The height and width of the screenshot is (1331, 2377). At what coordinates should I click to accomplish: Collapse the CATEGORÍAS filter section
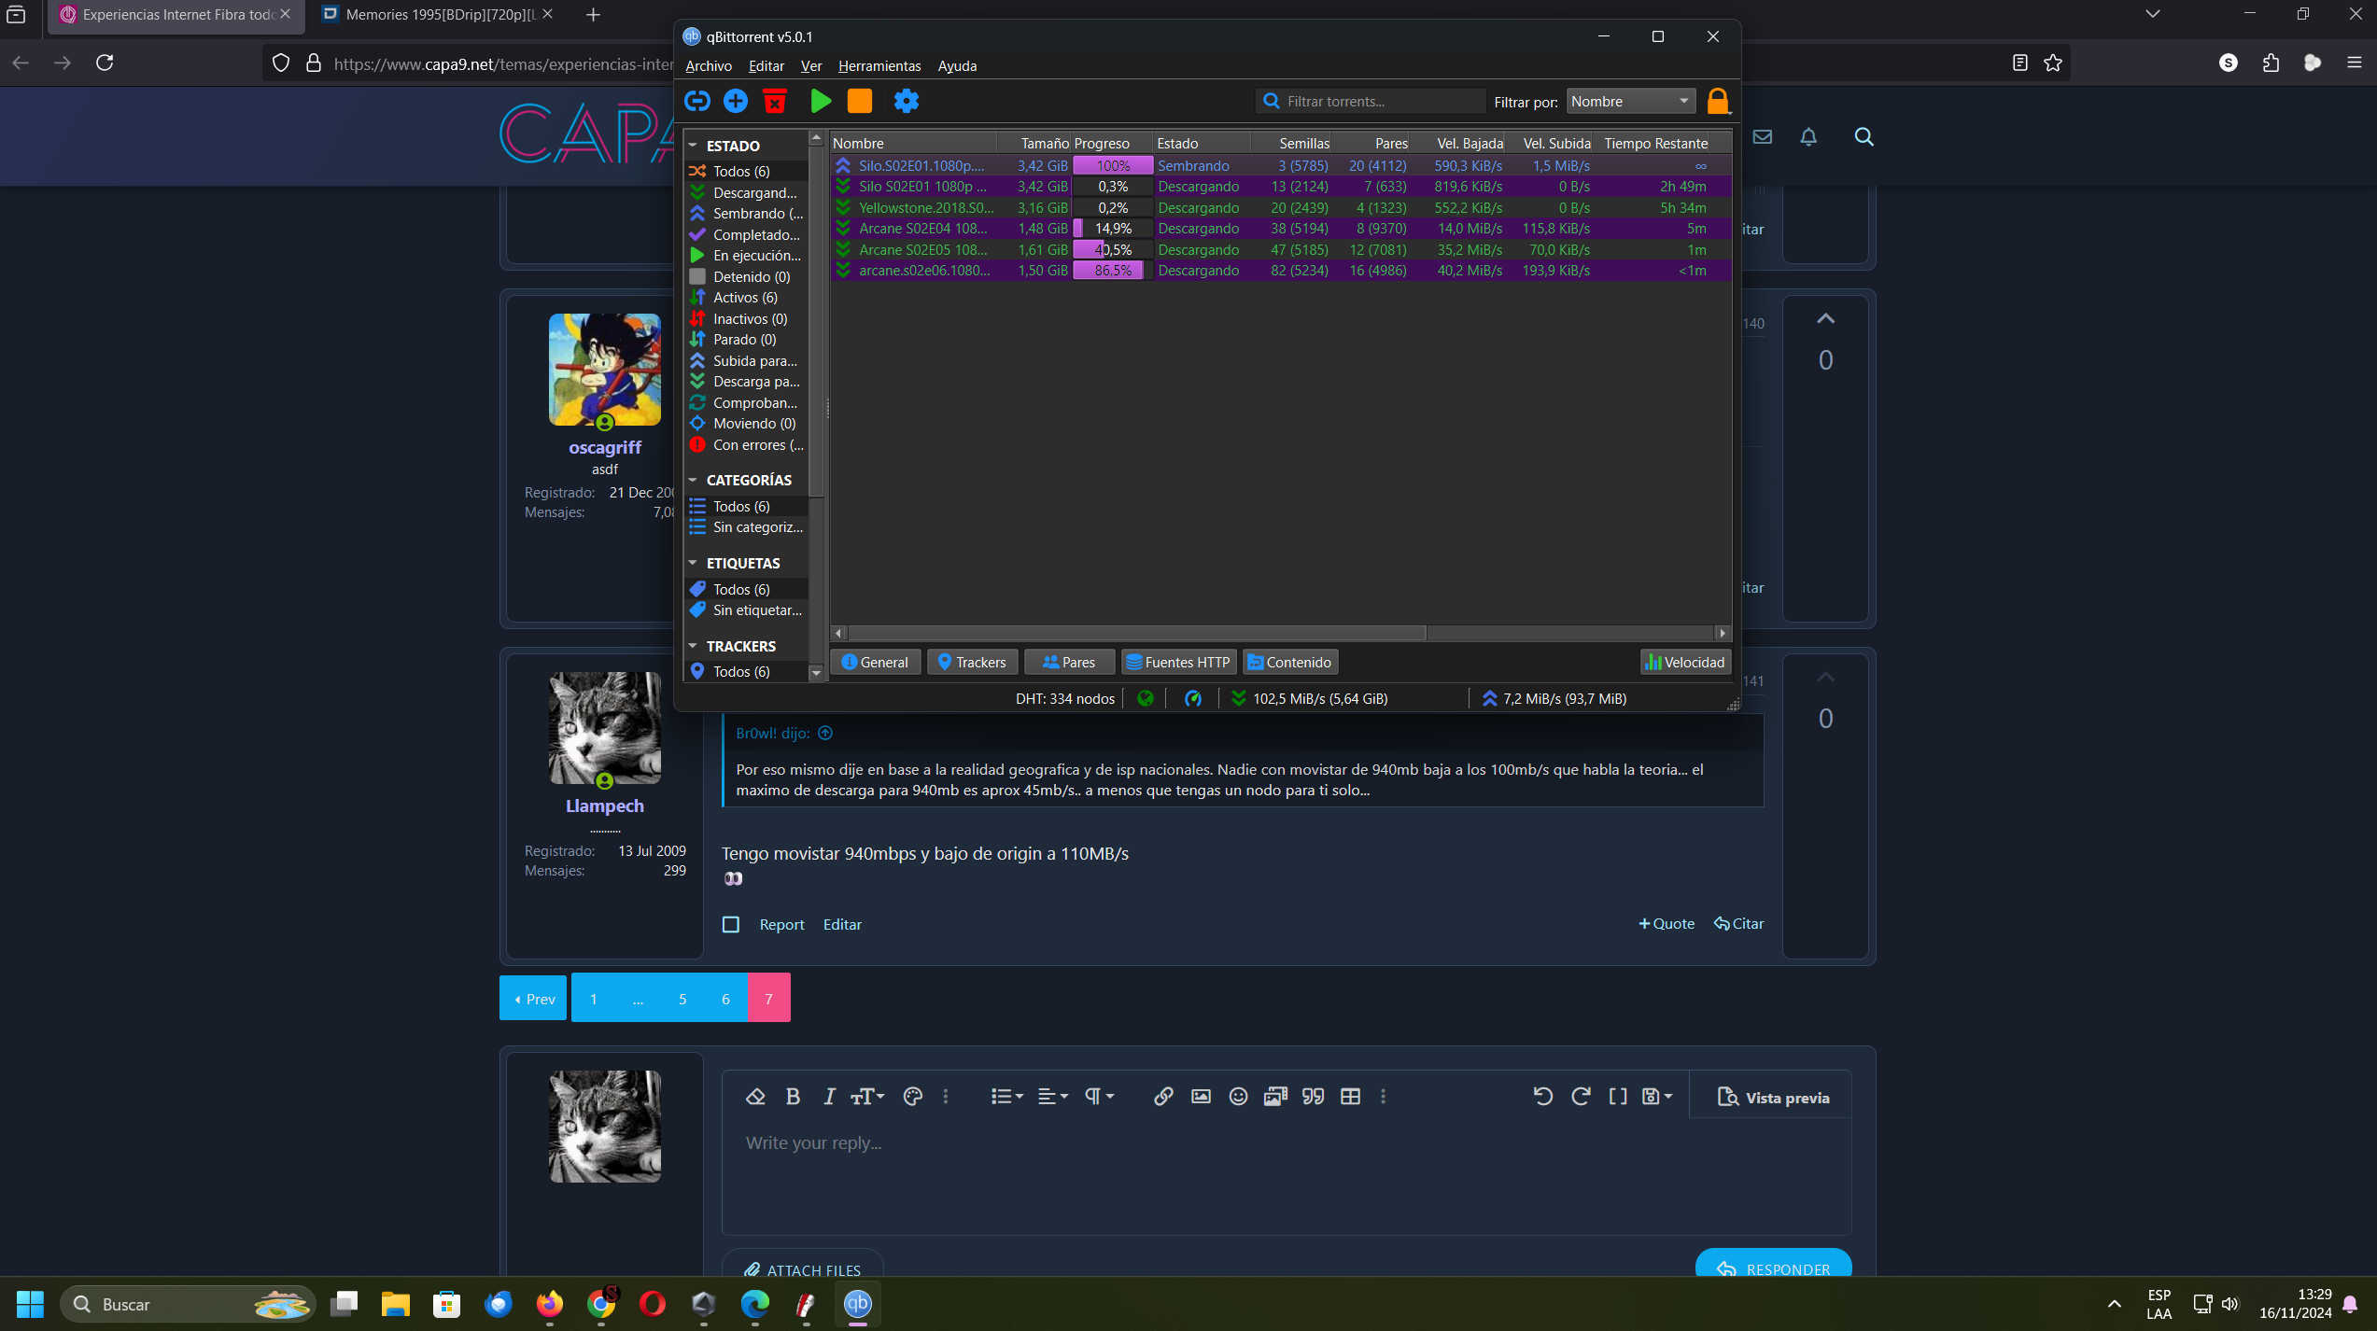tap(693, 480)
